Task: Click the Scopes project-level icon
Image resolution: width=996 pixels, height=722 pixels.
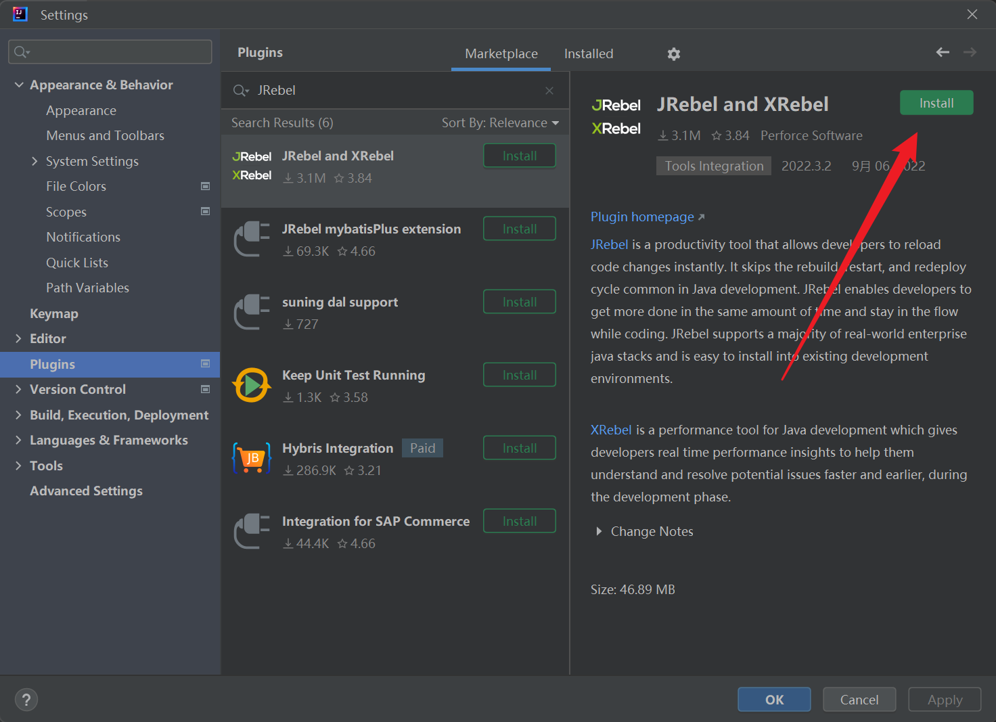Action: (206, 211)
